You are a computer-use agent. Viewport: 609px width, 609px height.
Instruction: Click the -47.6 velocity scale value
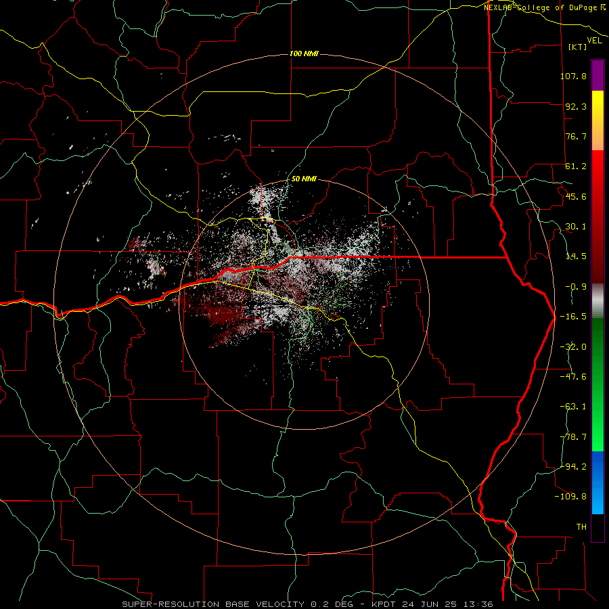tap(573, 377)
